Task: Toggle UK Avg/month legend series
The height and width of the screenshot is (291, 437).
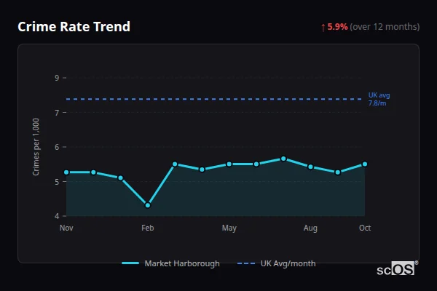Action: pyautogui.click(x=277, y=263)
